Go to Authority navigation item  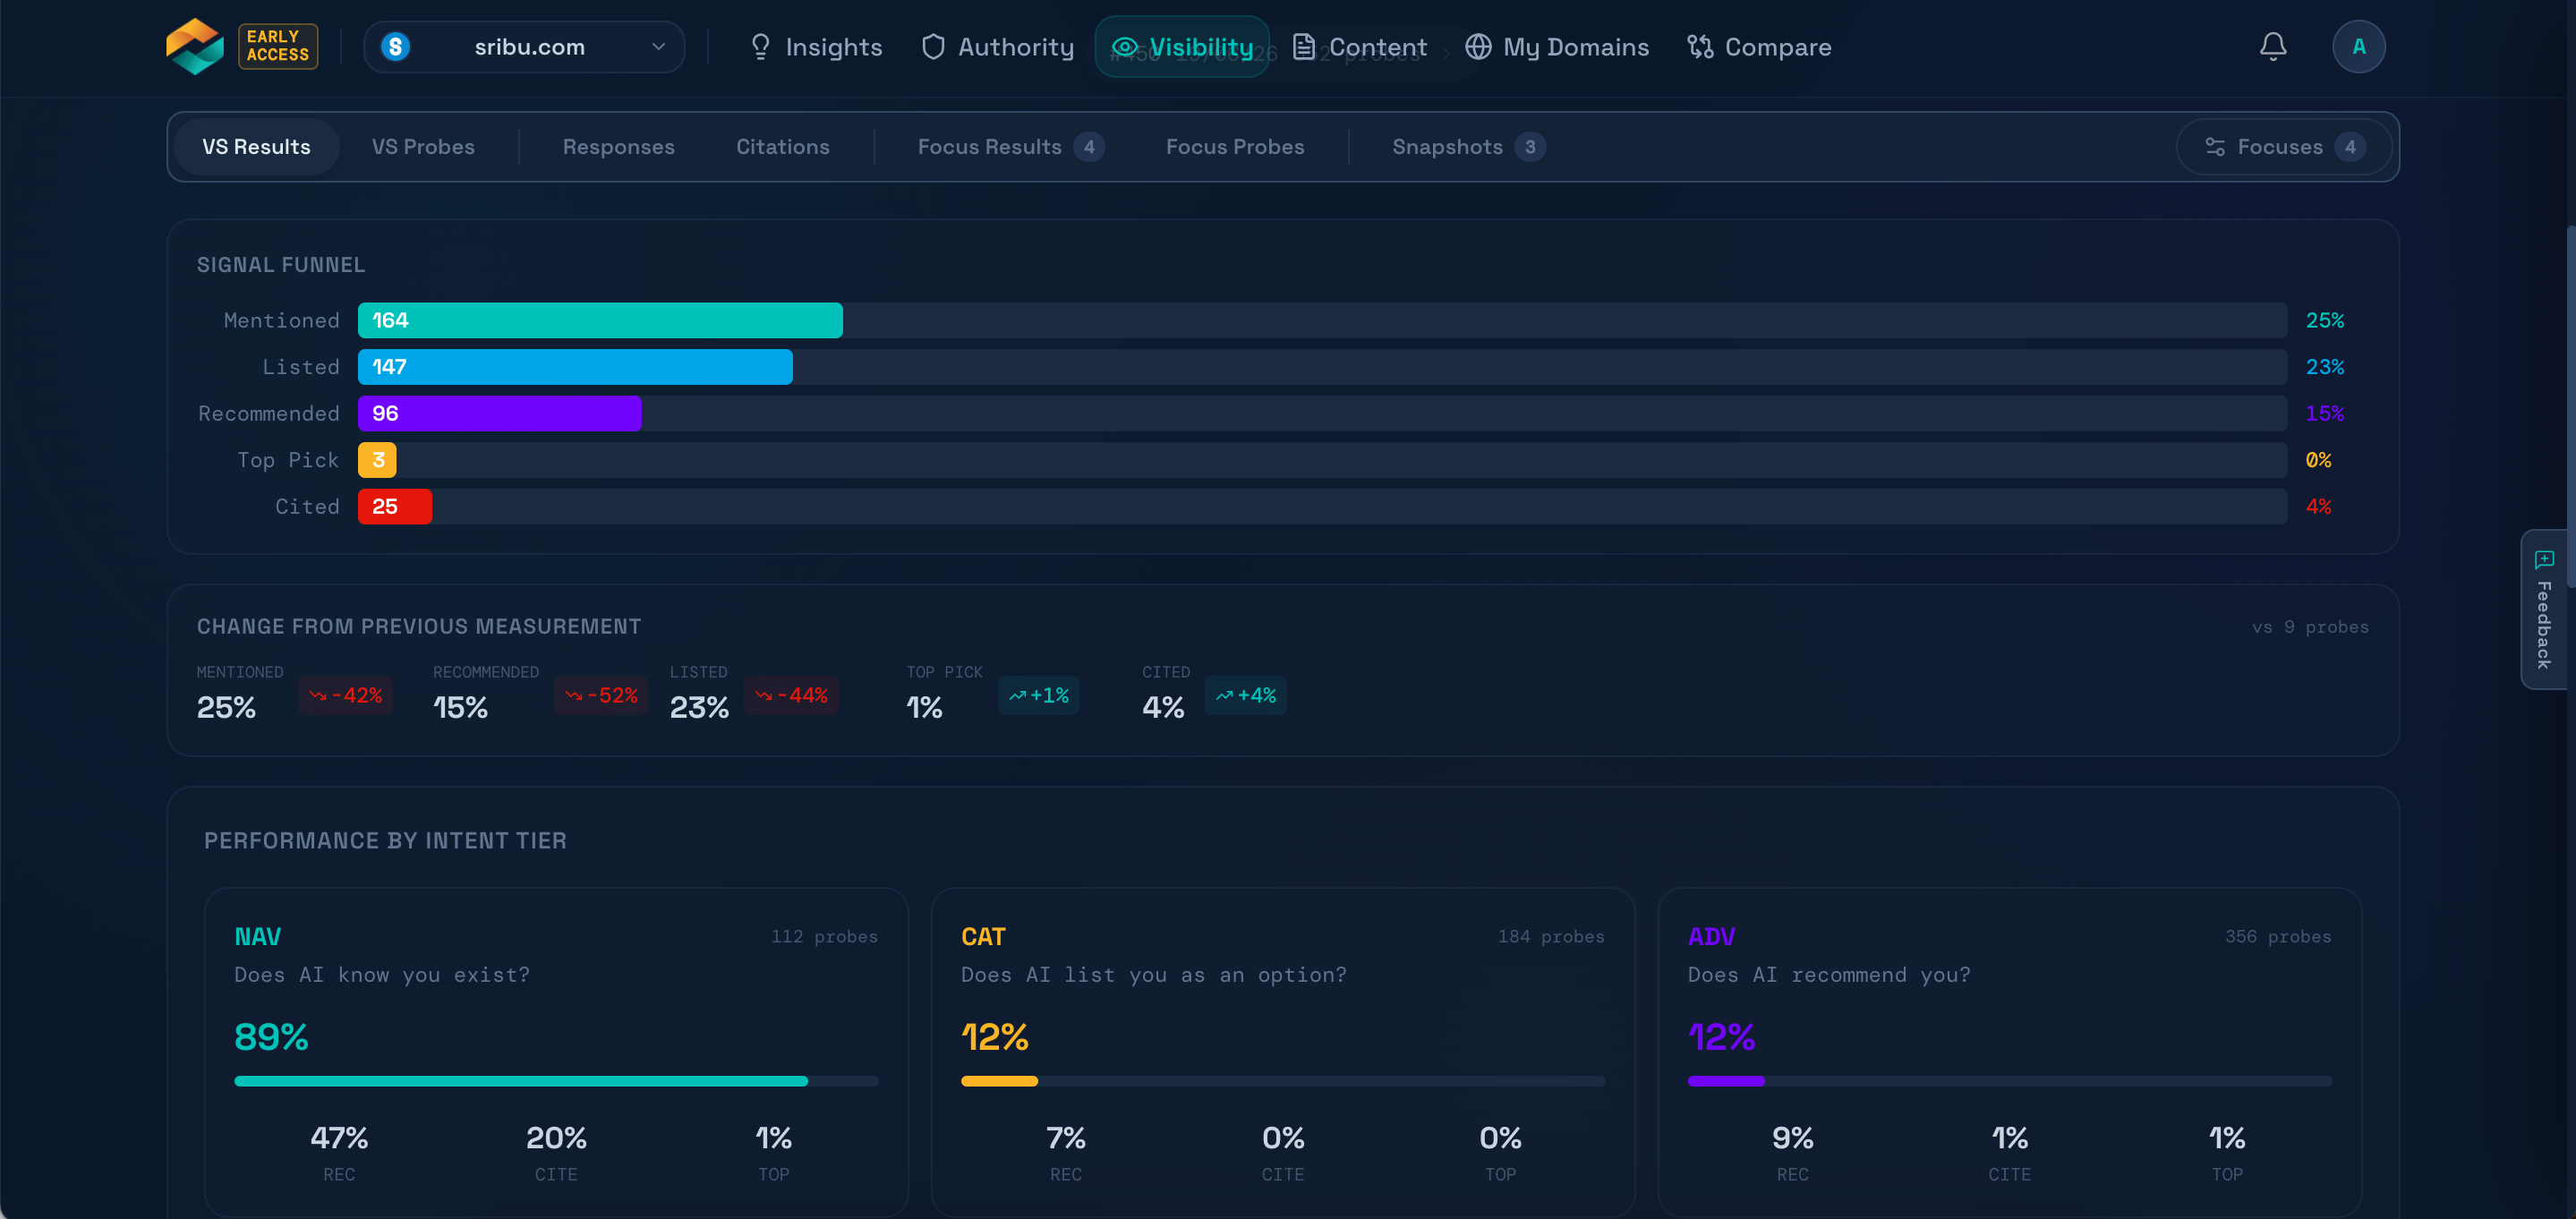tap(997, 47)
